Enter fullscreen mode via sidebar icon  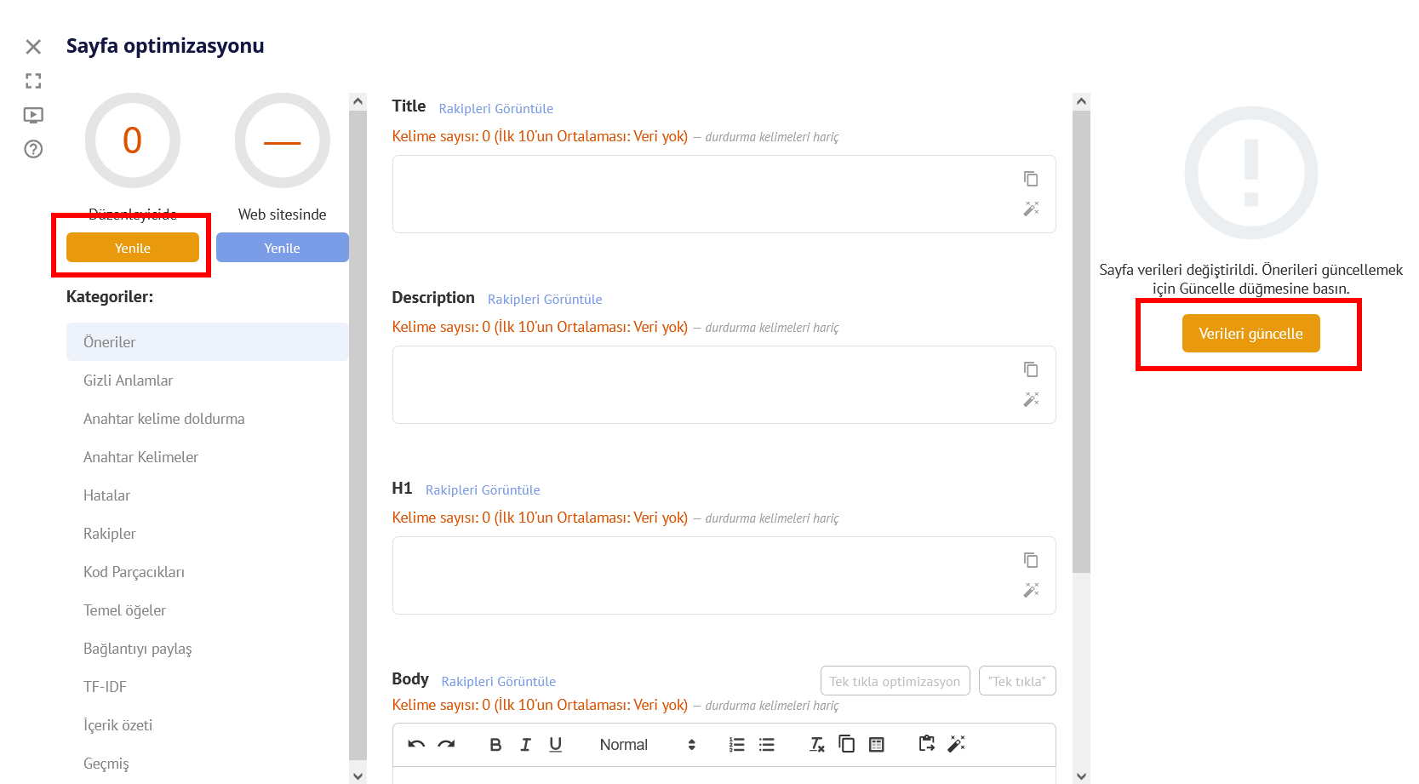pos(33,81)
